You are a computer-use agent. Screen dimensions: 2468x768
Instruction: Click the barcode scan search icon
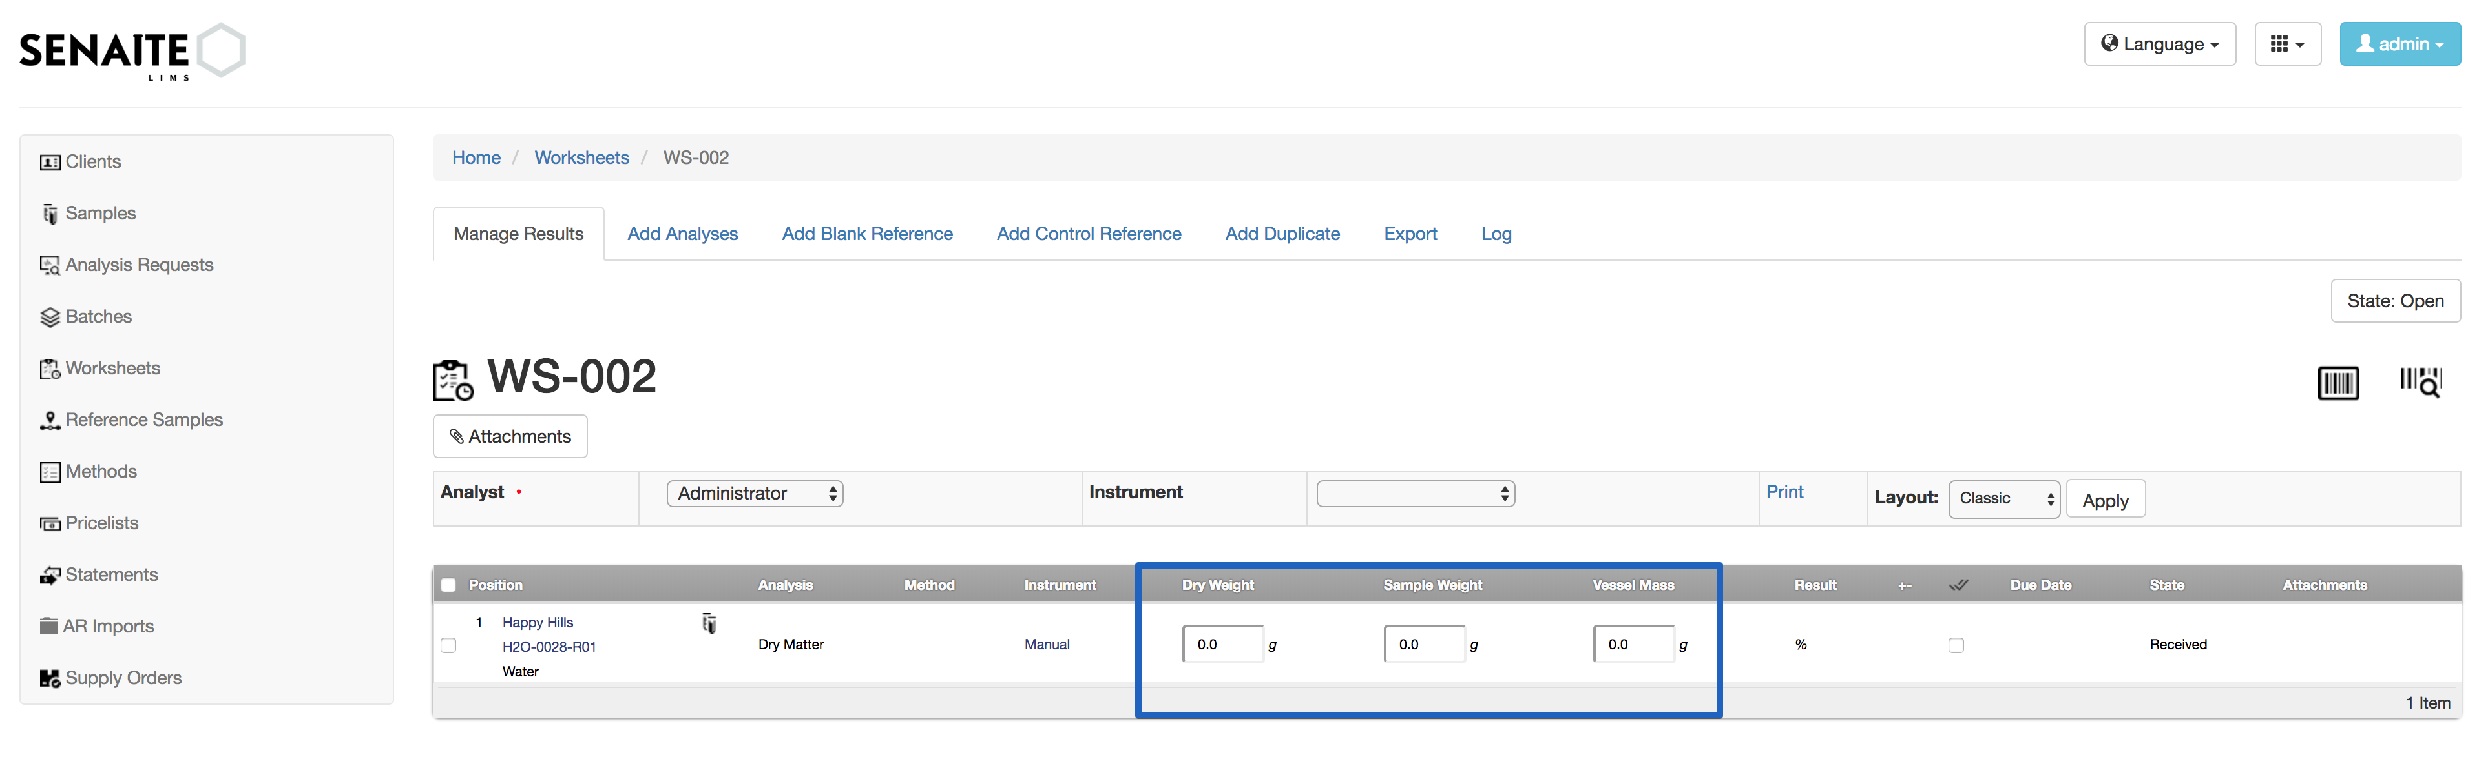2420,381
